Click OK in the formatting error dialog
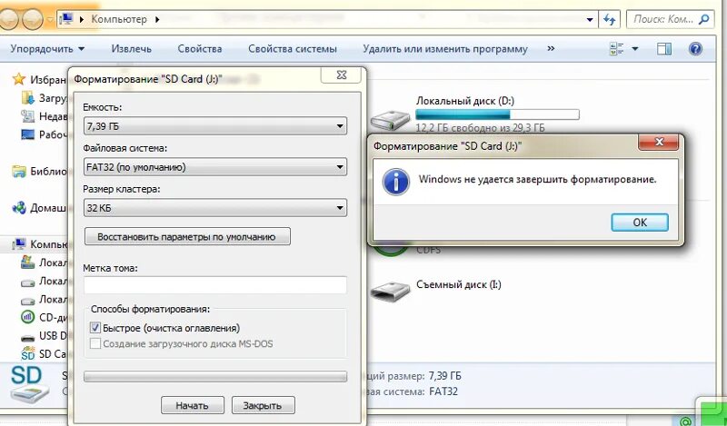Image resolution: width=727 pixels, height=426 pixels. point(640,222)
